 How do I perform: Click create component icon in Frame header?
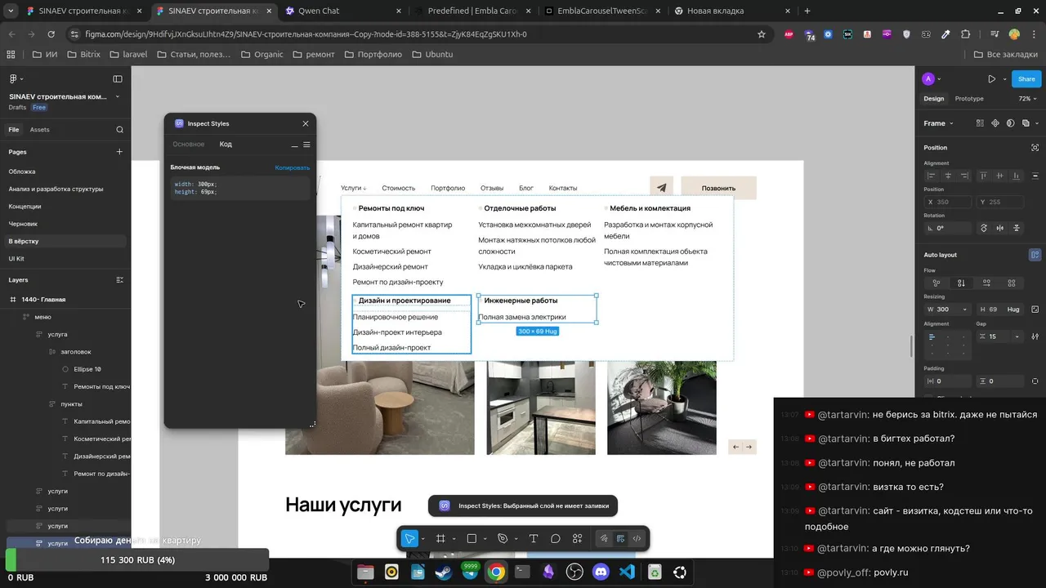coord(995,123)
